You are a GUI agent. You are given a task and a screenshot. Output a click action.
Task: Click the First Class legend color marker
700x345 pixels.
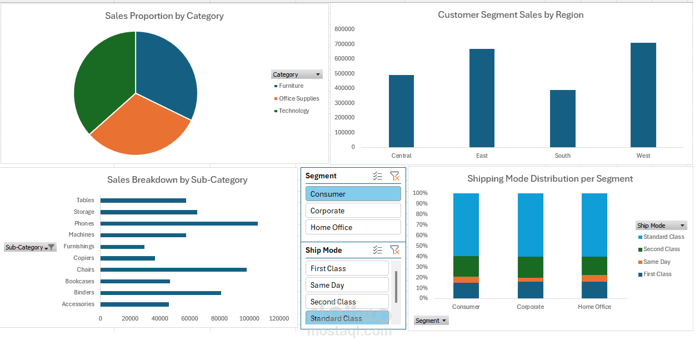click(640, 274)
